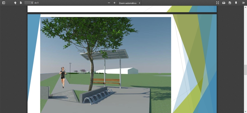Click the bike rack in render

coord(98,96)
